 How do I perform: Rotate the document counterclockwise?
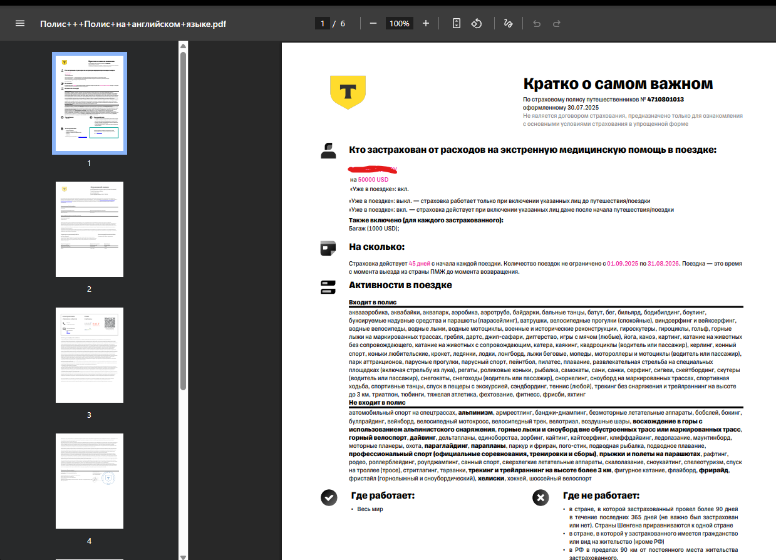point(476,23)
